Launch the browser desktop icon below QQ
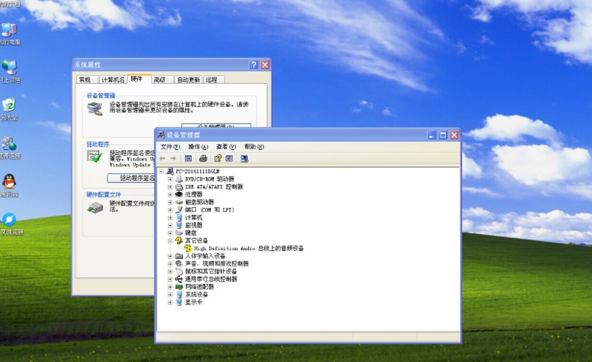 pyautogui.click(x=9, y=224)
